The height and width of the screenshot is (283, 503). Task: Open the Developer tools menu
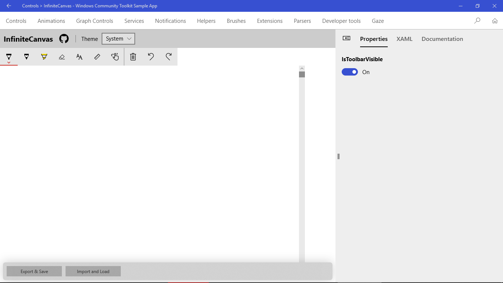coord(341,21)
